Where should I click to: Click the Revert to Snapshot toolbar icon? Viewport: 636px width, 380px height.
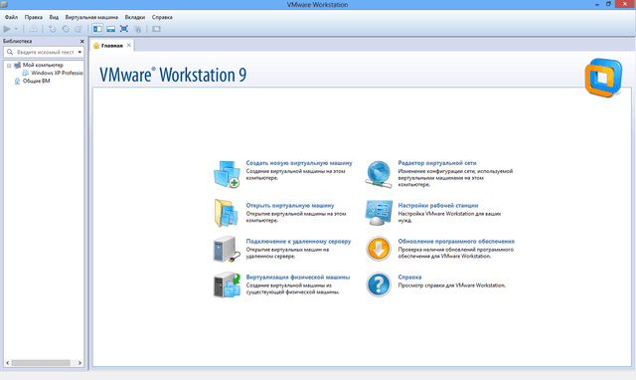click(x=66, y=29)
